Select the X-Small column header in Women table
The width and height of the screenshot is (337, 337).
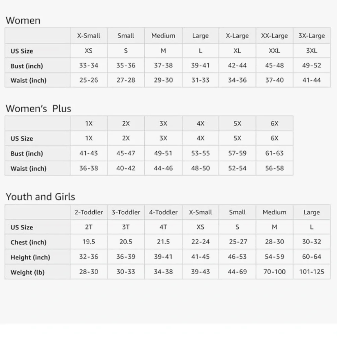pyautogui.click(x=89, y=36)
